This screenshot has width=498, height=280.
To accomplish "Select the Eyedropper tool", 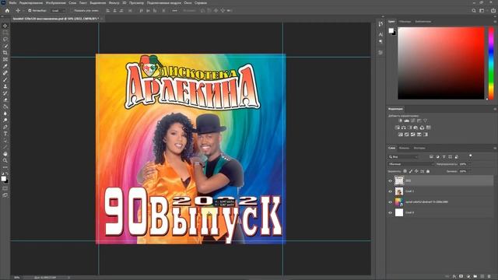I will tap(5, 66).
